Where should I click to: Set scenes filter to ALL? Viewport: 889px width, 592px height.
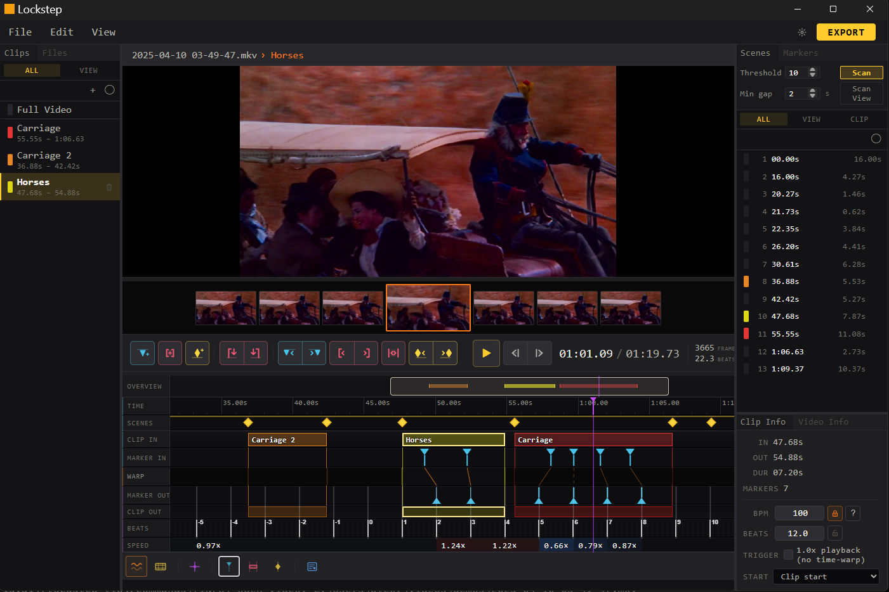763,119
